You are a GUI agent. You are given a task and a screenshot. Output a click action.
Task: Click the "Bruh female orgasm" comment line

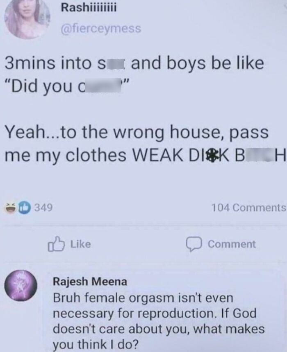[143, 298]
